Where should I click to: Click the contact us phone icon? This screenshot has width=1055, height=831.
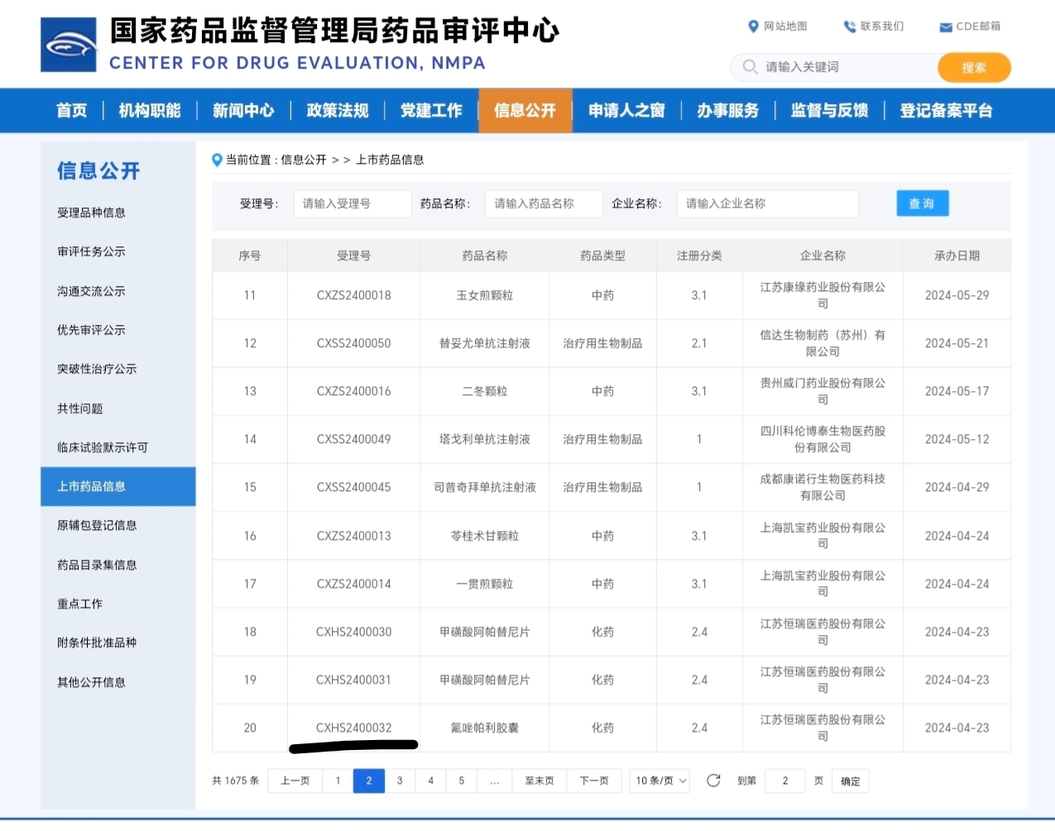pos(849,26)
